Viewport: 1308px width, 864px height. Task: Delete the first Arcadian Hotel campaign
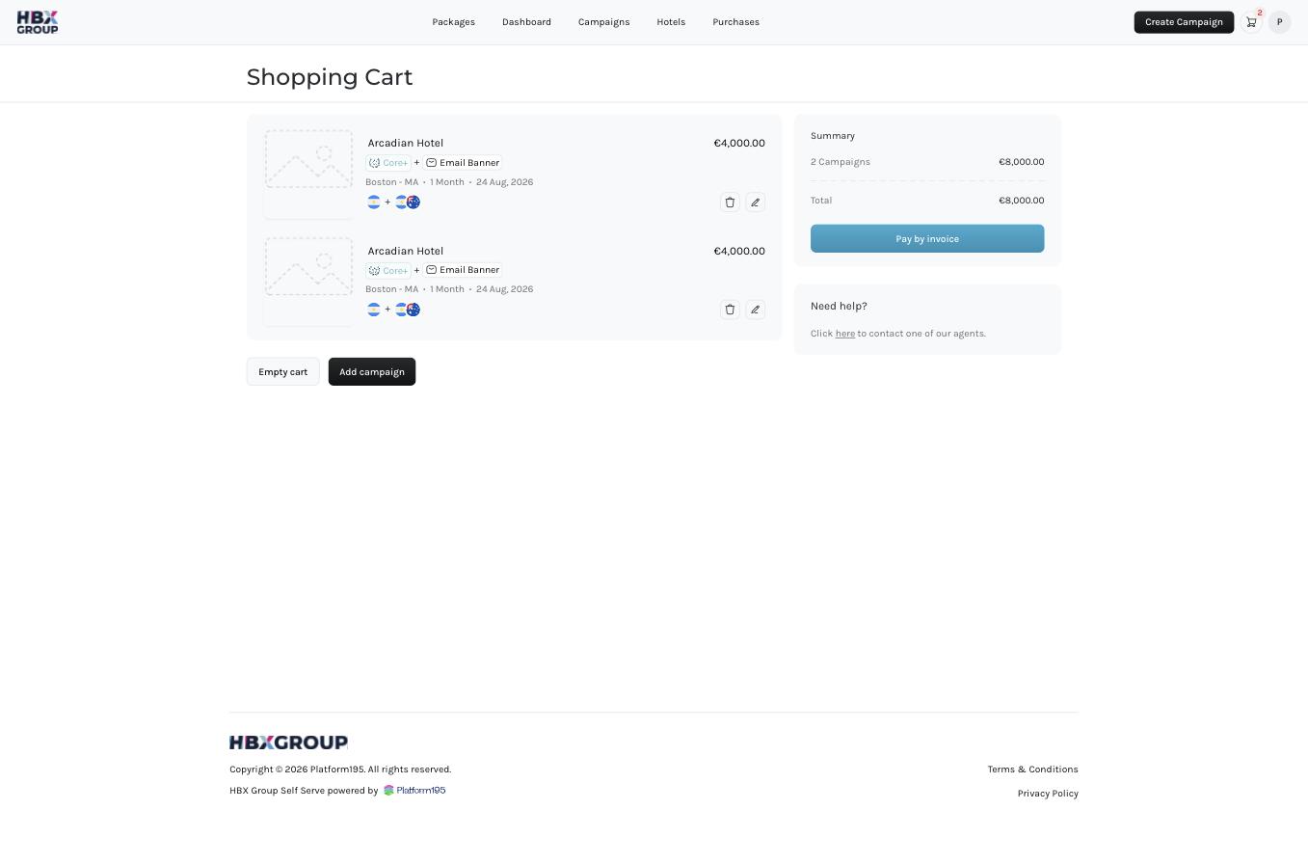pos(730,202)
